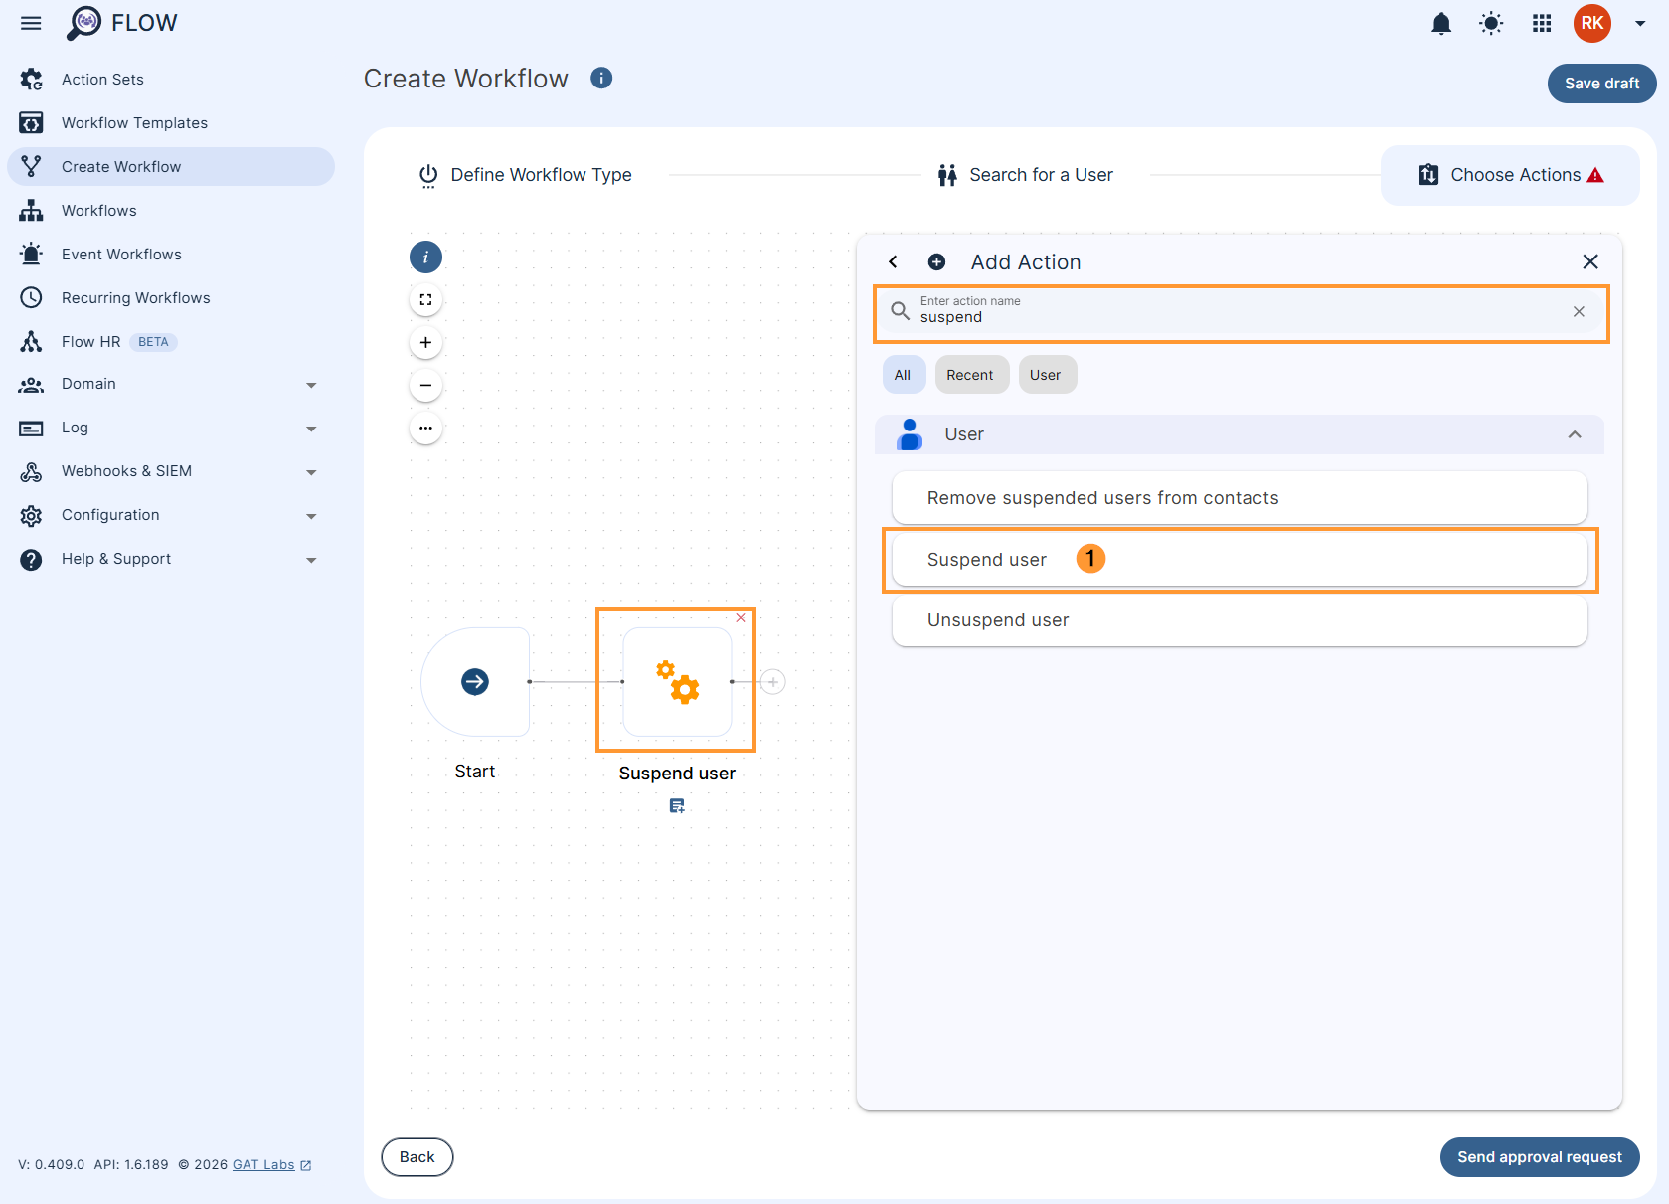The height and width of the screenshot is (1204, 1669).
Task: Open Workflow Templates from sidebar
Action: (x=134, y=122)
